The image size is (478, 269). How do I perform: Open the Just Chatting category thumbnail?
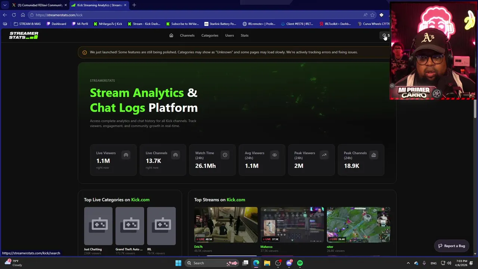98,226
